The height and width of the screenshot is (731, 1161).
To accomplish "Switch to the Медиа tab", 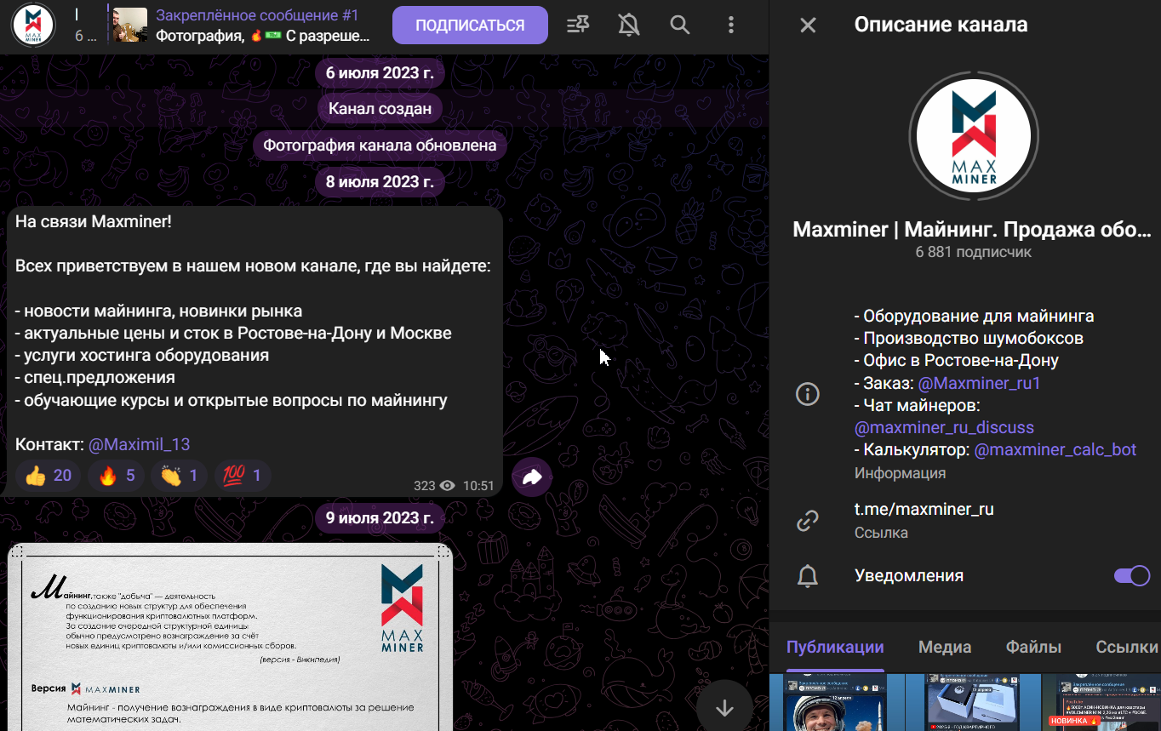I will (945, 648).
